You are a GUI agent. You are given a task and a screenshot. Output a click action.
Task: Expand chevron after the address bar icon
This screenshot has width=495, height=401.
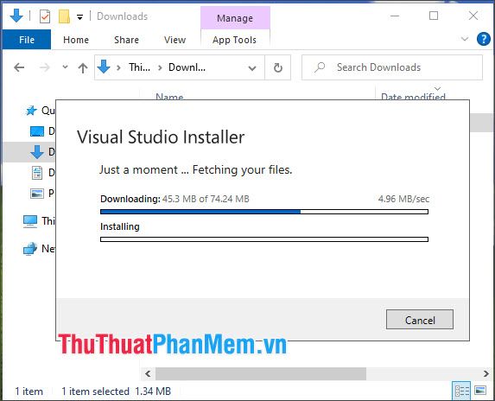(118, 67)
